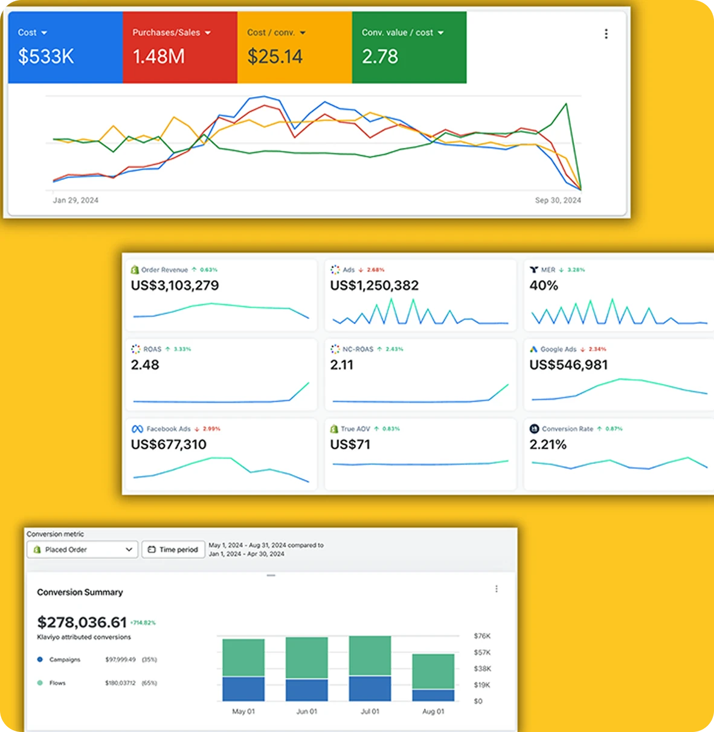Toggle the Campaigns legend item

tap(65, 660)
